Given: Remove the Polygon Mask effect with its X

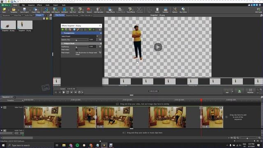Looking at the screenshot, I should coord(101,44).
